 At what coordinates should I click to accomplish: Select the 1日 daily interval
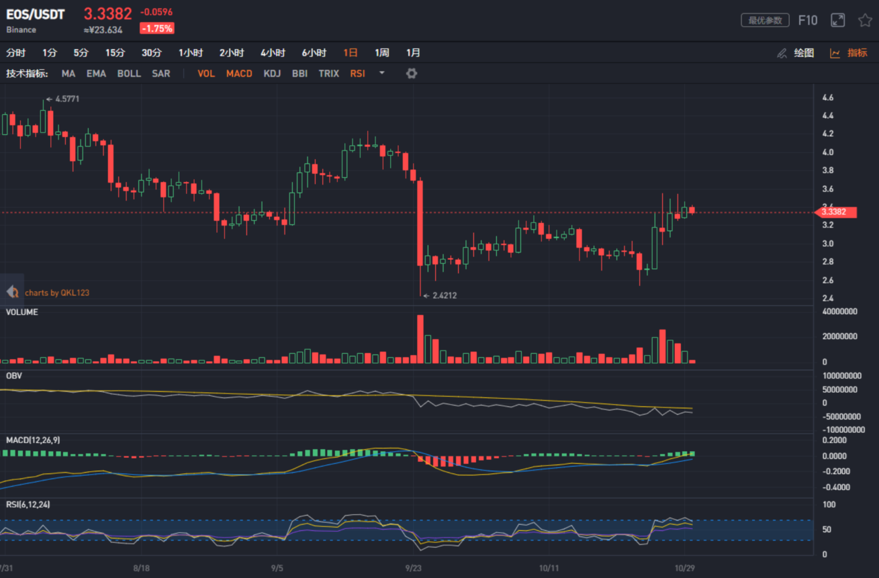[351, 53]
